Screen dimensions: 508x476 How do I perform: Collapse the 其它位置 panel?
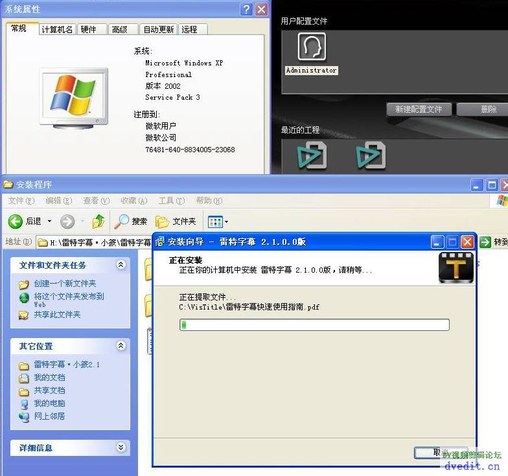[x=121, y=346]
